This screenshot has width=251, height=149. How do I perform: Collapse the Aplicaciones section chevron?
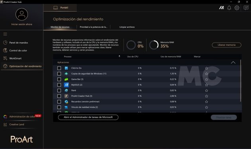coord(233,63)
